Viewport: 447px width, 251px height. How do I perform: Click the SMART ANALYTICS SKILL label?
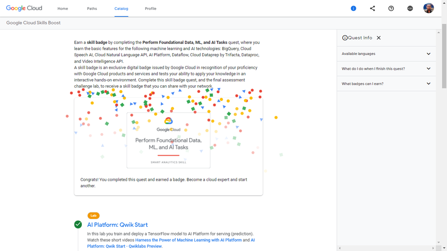tap(169, 162)
